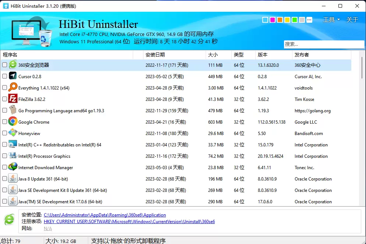This screenshot has height=244, width=366.
Task: Click the Tonec Inc. publisher cell
Action: pos(304,168)
